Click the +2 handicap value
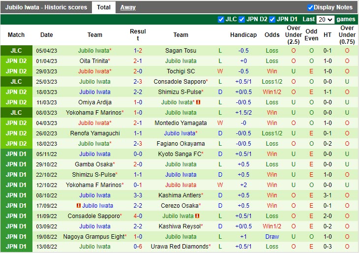359x253 pixels. [243, 185]
